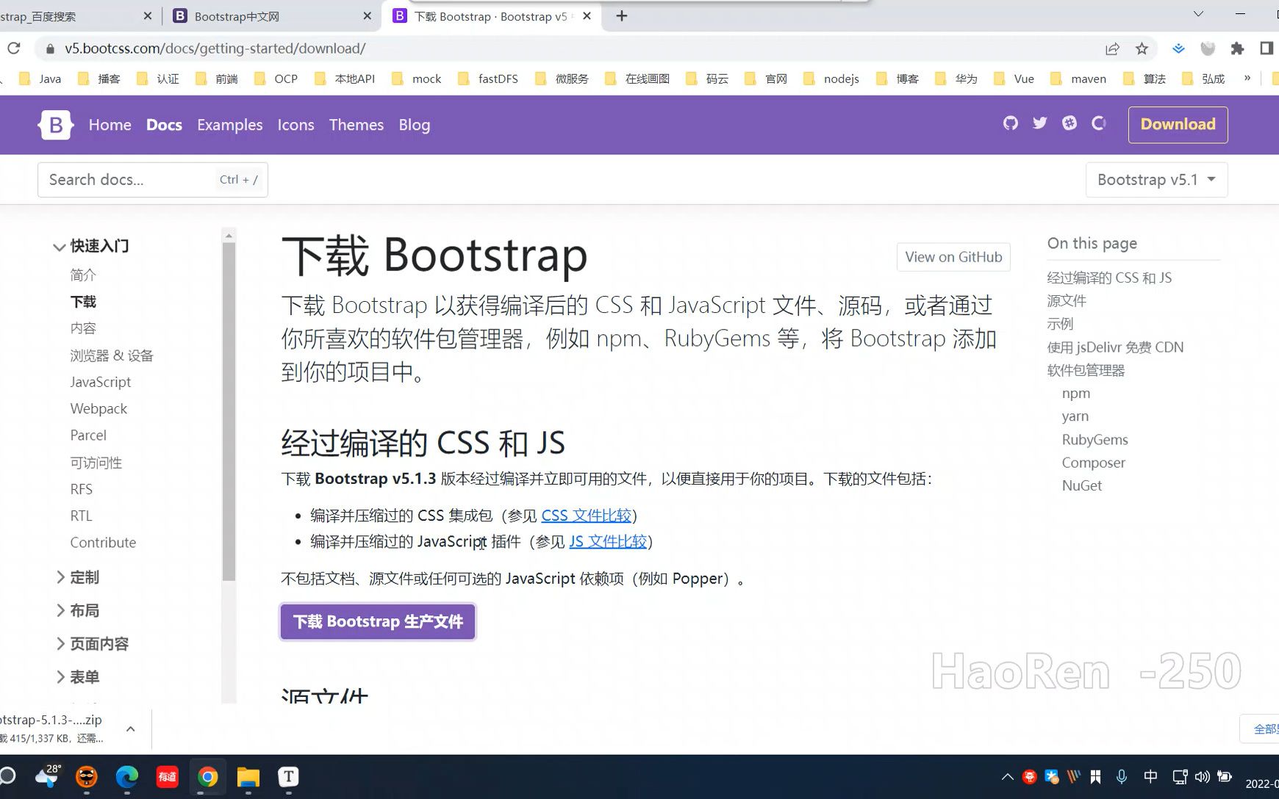Click the View on GitHub button
The width and height of the screenshot is (1279, 799).
click(x=953, y=257)
